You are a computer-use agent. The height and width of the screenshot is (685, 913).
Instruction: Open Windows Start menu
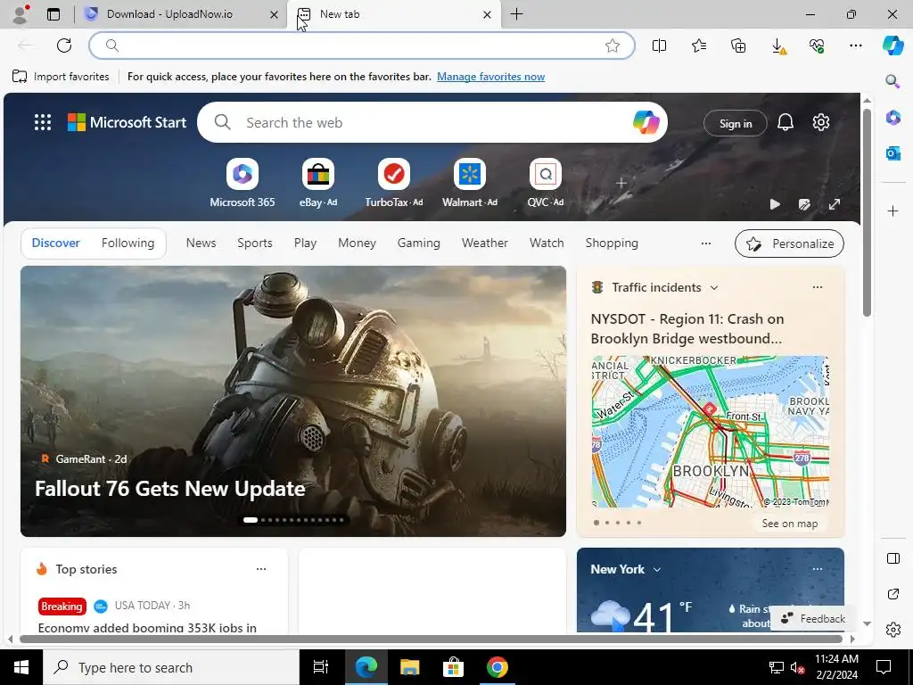pyautogui.click(x=21, y=667)
